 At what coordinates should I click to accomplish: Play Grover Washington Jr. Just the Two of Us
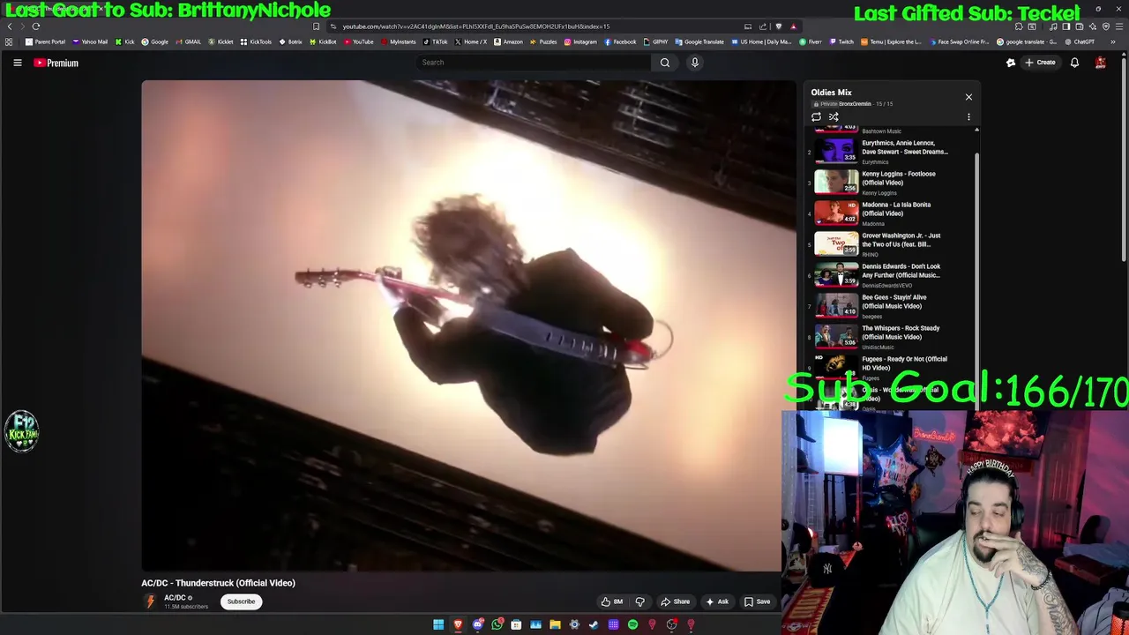click(x=891, y=244)
